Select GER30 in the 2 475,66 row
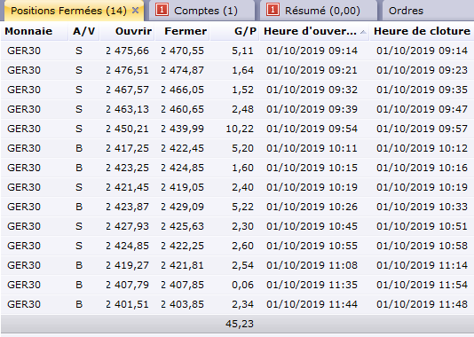Screen dimensions: 474x337 click(x=24, y=51)
